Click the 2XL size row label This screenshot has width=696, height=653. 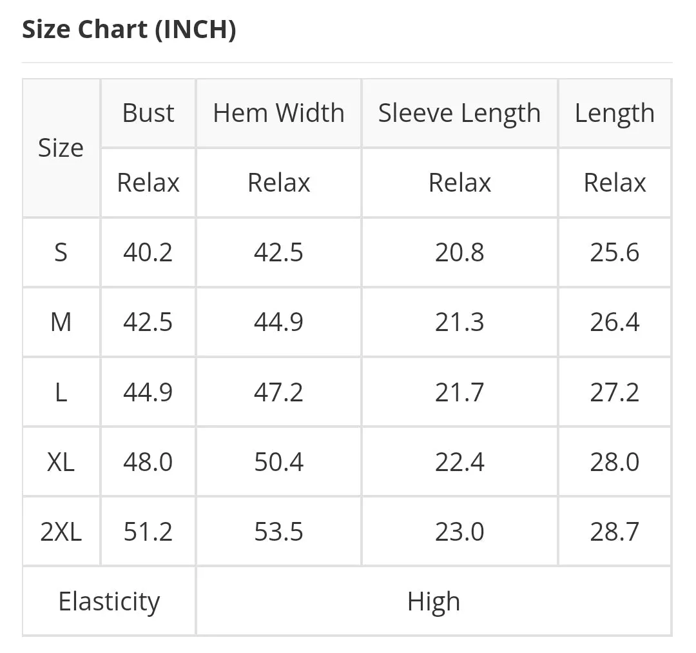click(x=61, y=532)
